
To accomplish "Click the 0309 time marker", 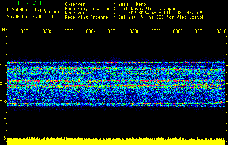I will (x=199, y=31).
